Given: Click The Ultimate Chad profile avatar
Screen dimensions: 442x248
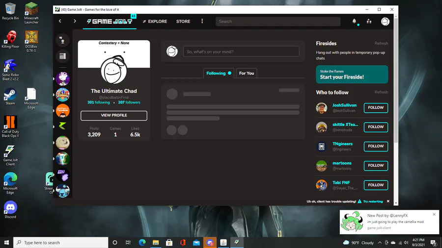Looking at the screenshot, I should [x=113, y=71].
